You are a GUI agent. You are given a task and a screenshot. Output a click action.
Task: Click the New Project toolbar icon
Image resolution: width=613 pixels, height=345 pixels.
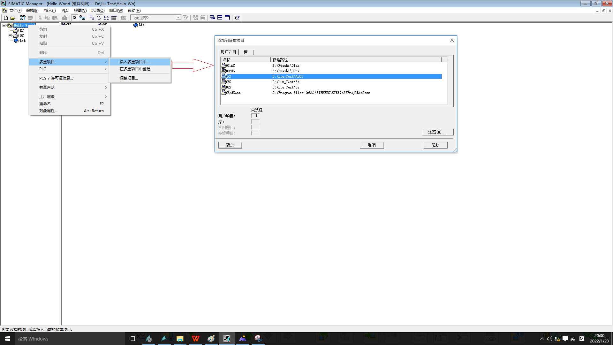click(6, 18)
